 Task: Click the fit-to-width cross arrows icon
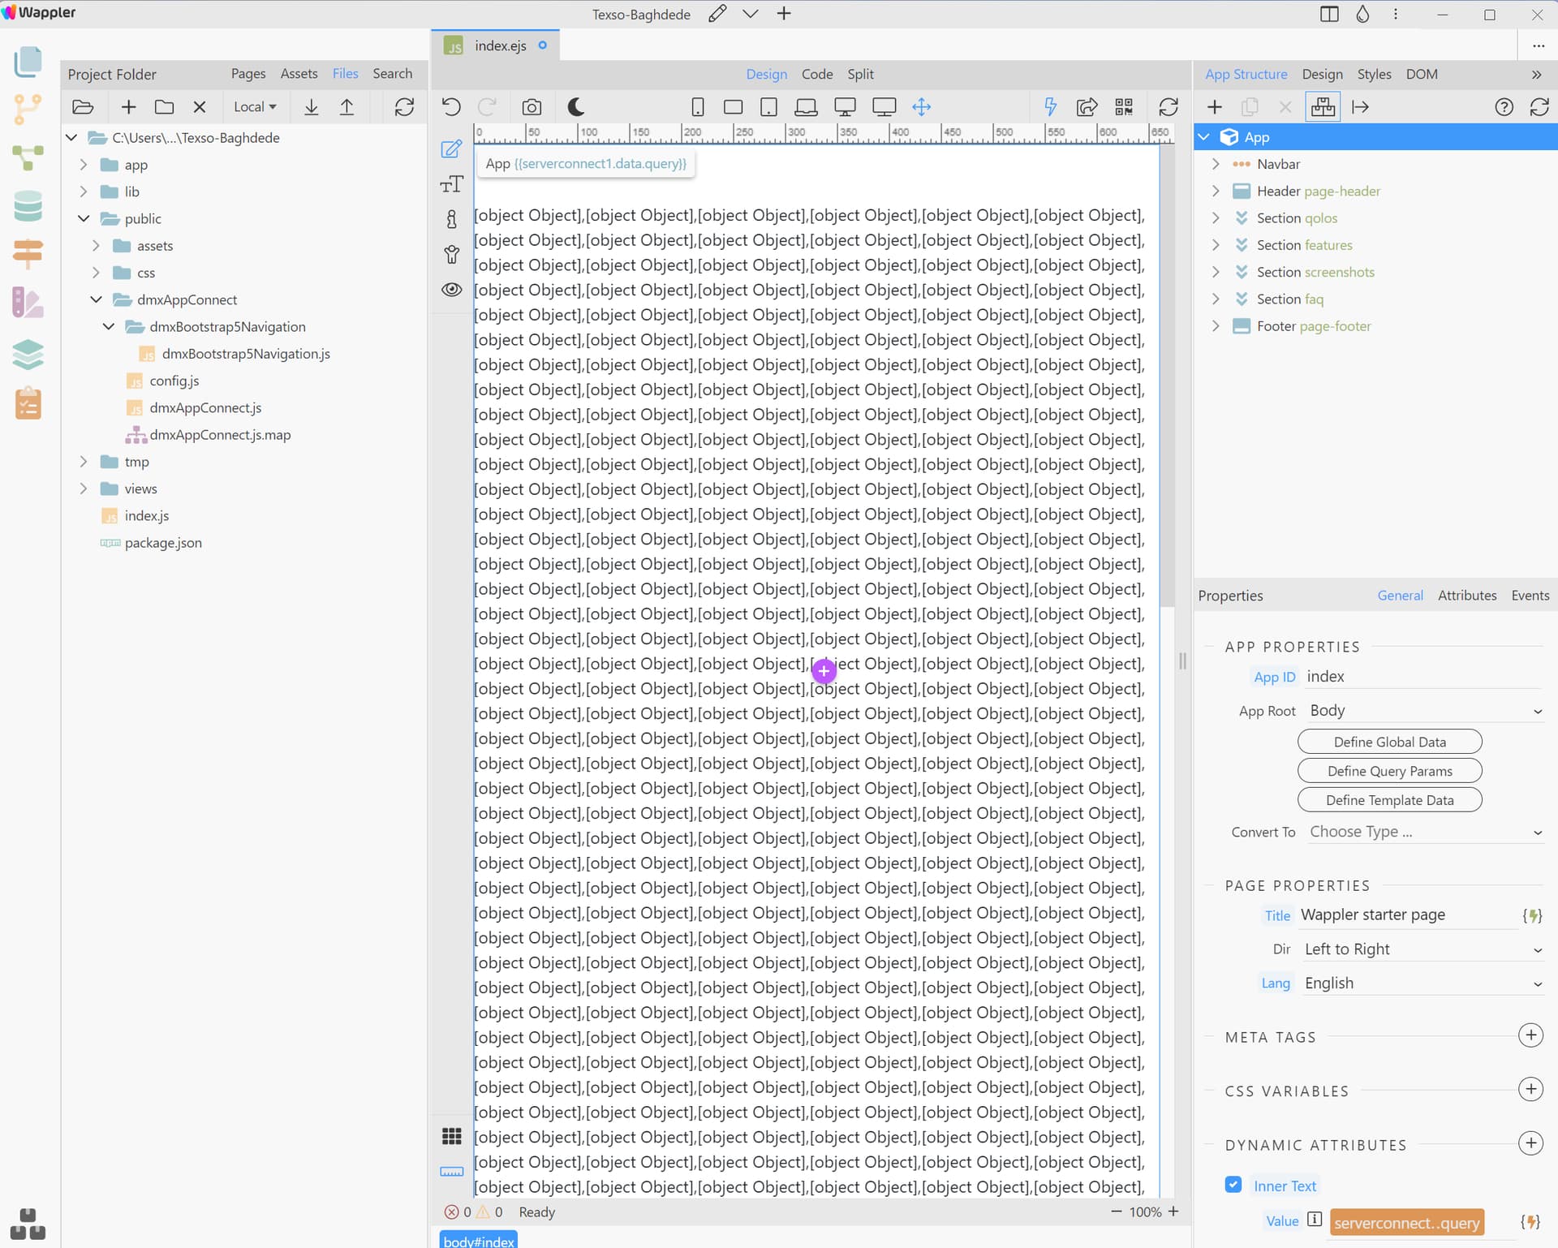921,106
